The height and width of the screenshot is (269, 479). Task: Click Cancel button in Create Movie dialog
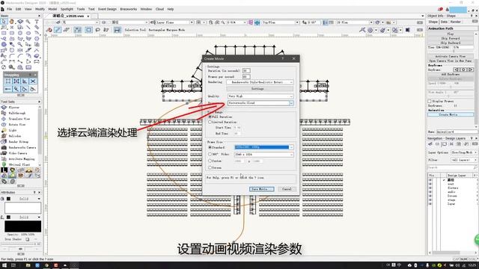(287, 189)
